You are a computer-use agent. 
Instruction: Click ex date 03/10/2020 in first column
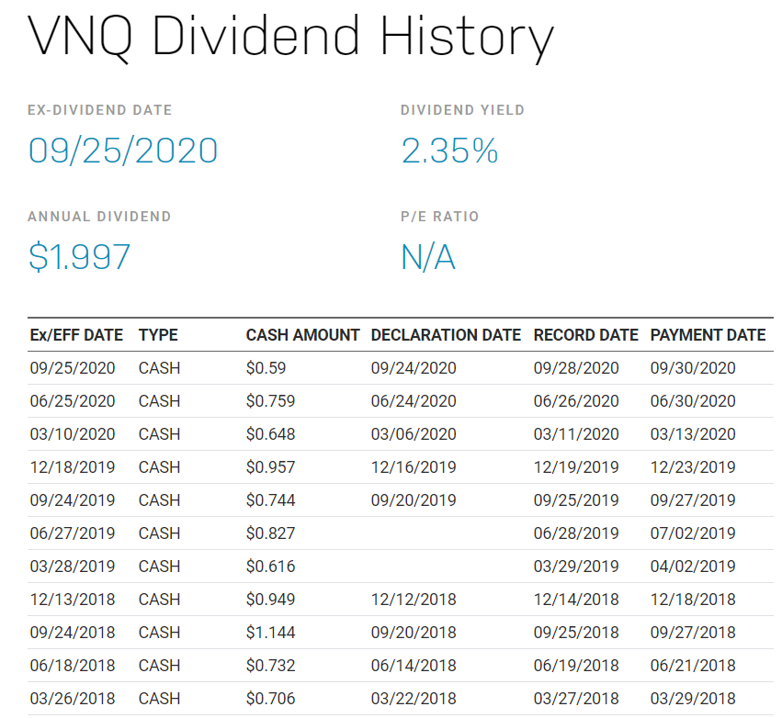click(x=73, y=434)
